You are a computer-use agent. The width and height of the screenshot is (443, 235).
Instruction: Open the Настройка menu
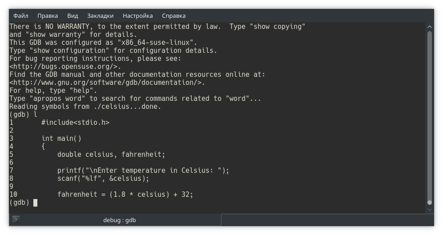point(137,16)
